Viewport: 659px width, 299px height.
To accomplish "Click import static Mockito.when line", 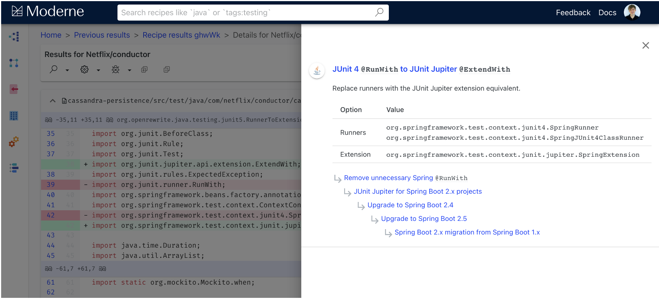I will pyautogui.click(x=173, y=282).
